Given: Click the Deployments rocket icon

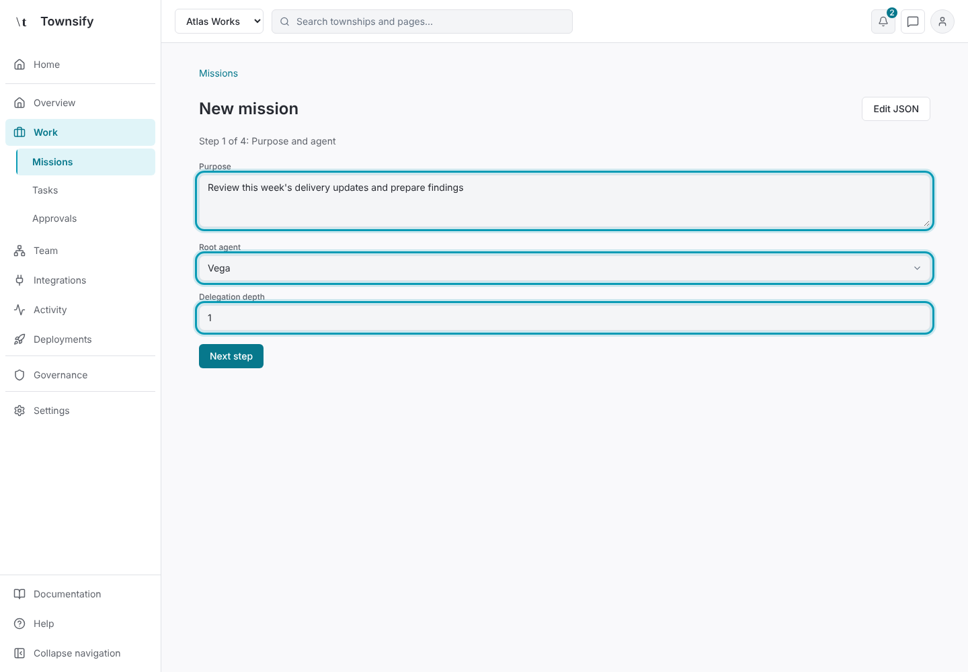Looking at the screenshot, I should [19, 339].
